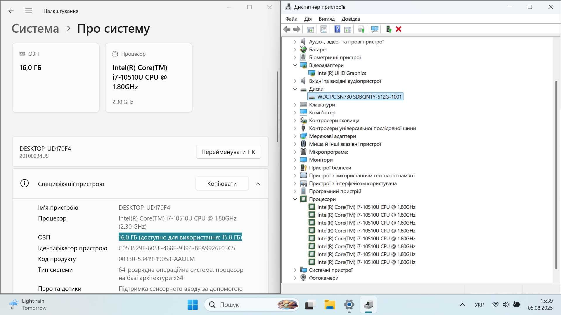Screen dimensions: 561x315
Task: Click the blue question mark Help toolbar icon
Action: point(337,29)
